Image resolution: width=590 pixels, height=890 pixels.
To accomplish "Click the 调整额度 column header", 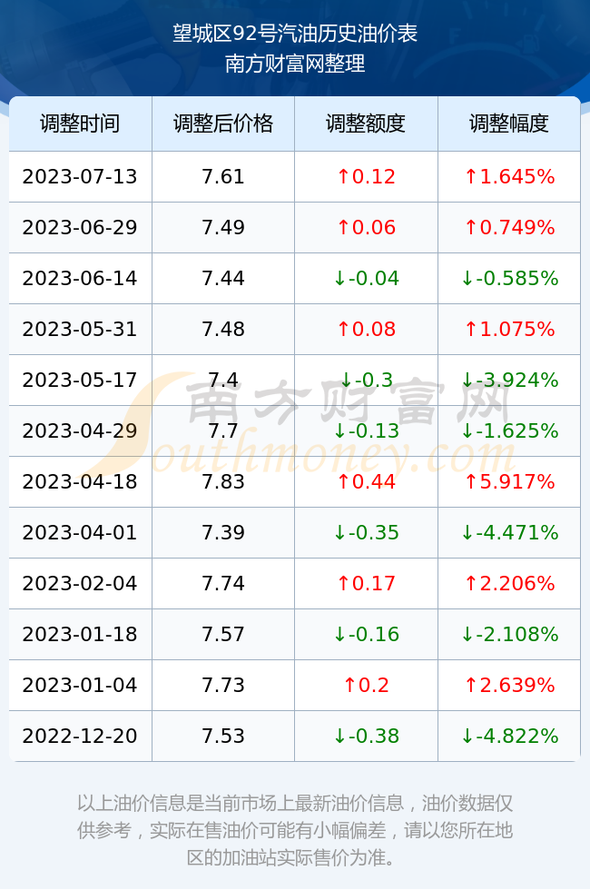I will click(366, 124).
